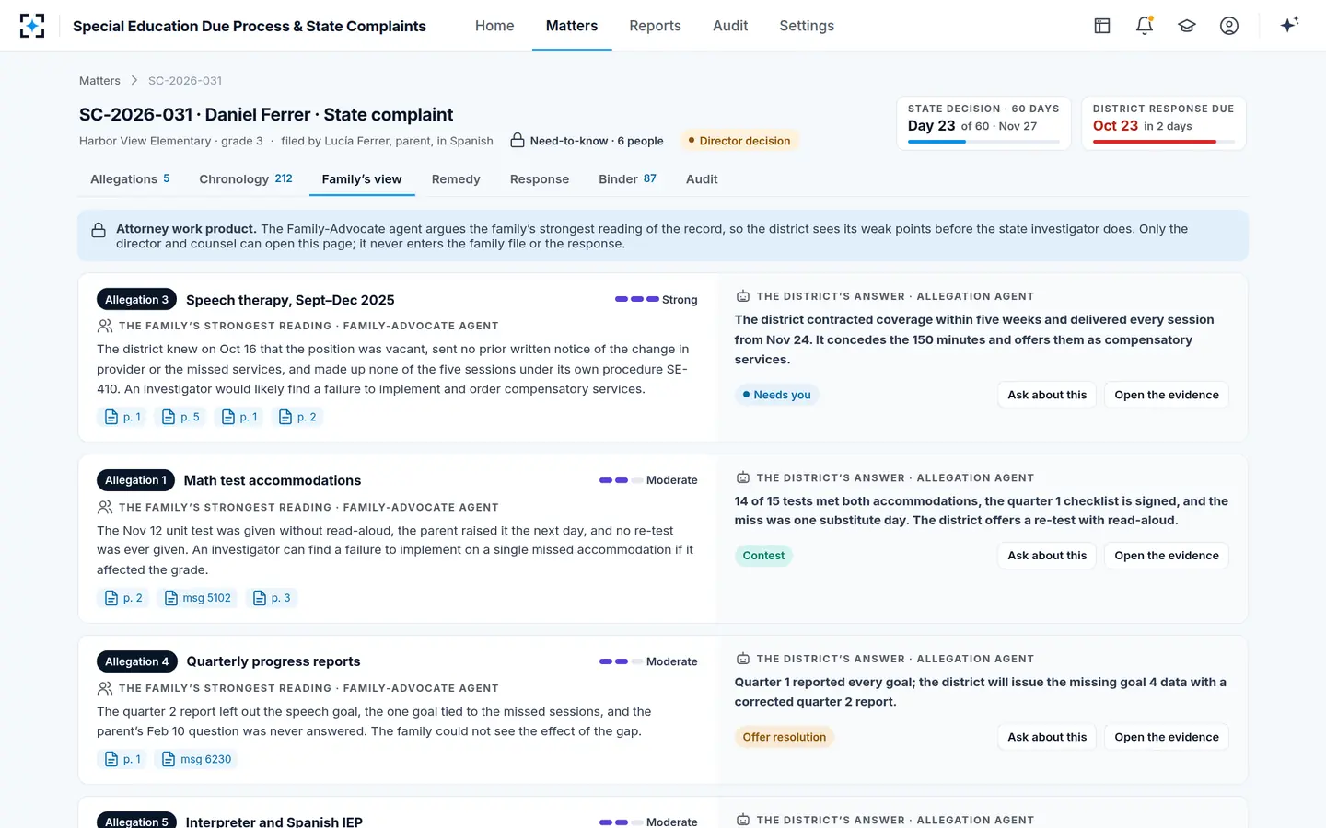Image resolution: width=1326 pixels, height=828 pixels.
Task: Click District Response Due progress bar
Action: tap(1164, 142)
